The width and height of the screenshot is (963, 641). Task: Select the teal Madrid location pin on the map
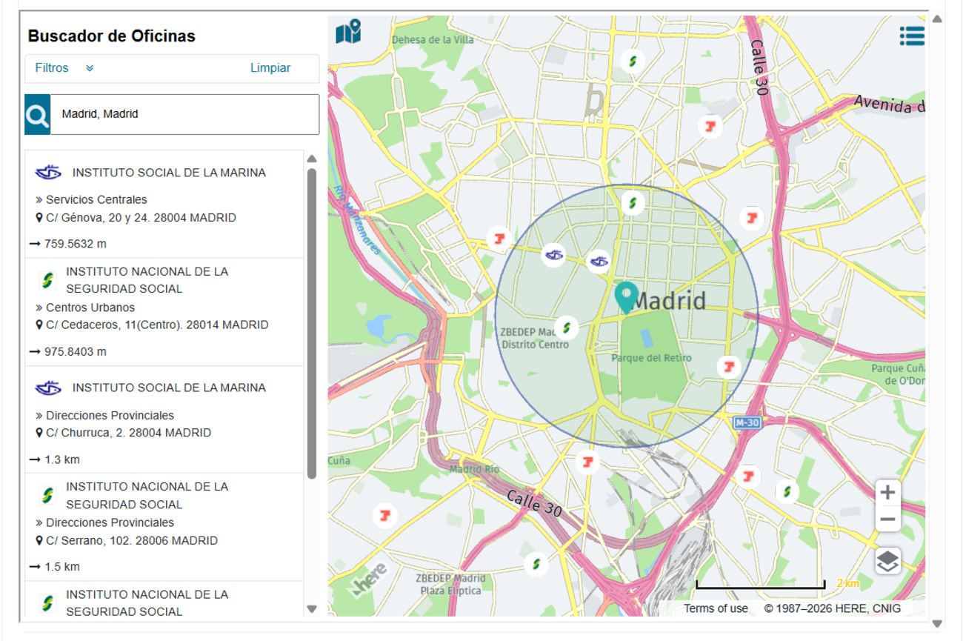tap(626, 296)
